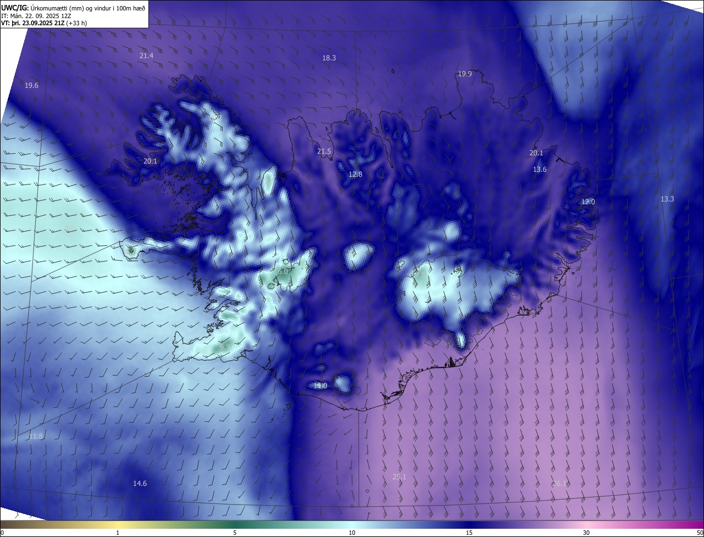The height and width of the screenshot is (537, 704).
Task: Click the colour scale tick labelled 30
Action: pos(586,533)
